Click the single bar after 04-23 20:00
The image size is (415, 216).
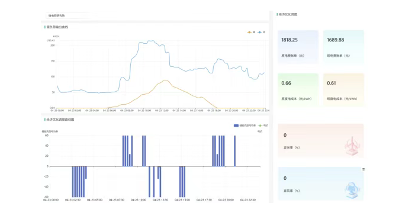point(235,151)
